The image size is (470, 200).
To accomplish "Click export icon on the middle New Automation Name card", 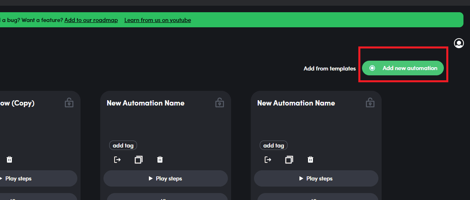I will (117, 160).
